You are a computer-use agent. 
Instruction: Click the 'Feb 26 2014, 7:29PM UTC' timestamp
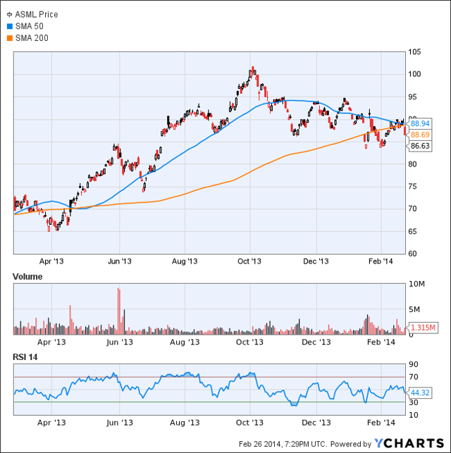pyautogui.click(x=283, y=444)
